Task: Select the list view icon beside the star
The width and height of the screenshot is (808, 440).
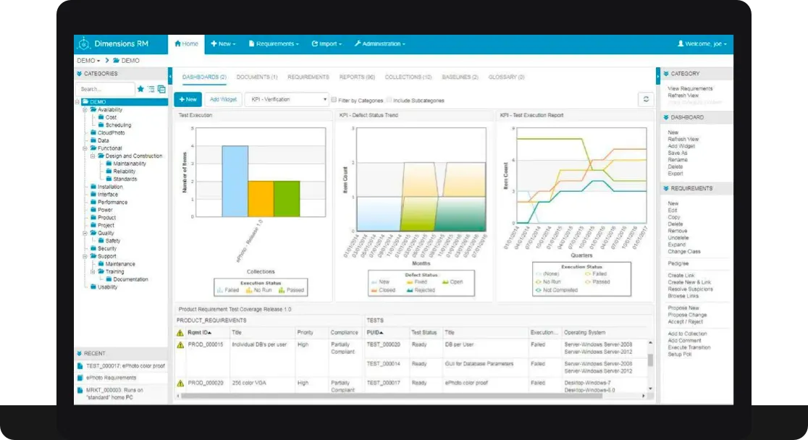Action: (x=151, y=89)
